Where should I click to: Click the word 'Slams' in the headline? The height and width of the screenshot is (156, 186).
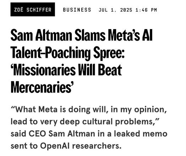(x=90, y=35)
